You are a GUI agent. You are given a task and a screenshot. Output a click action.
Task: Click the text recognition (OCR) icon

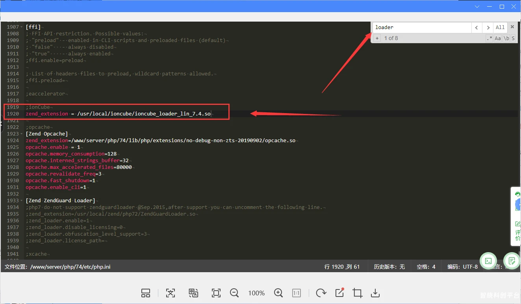coord(170,293)
